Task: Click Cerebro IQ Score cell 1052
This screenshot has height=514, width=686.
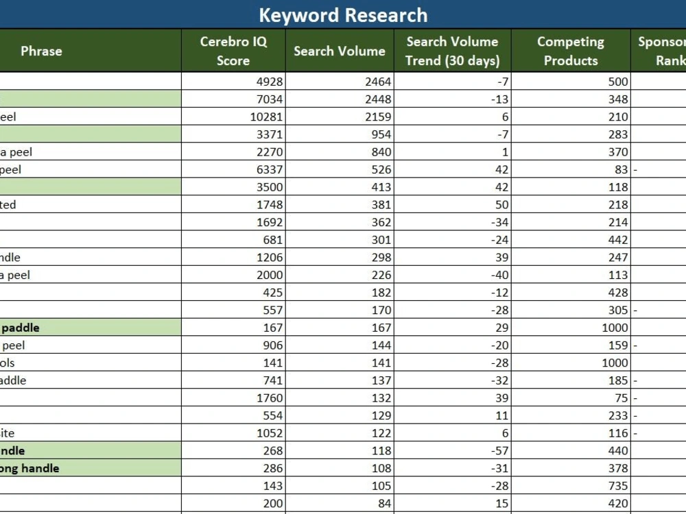Action: click(233, 433)
